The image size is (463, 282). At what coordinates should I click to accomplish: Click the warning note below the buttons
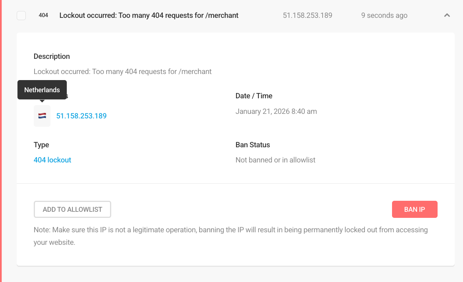click(x=230, y=236)
